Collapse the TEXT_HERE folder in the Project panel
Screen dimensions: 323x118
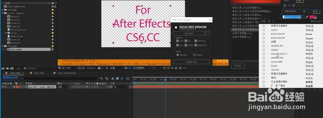pyautogui.click(x=3, y=46)
